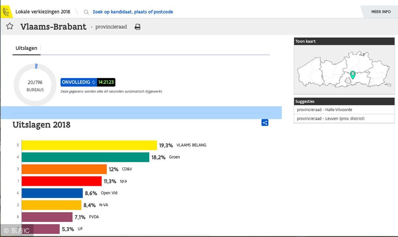The height and width of the screenshot is (237, 398).
Task: Click the 19,3% percentage value
Action: click(166, 145)
